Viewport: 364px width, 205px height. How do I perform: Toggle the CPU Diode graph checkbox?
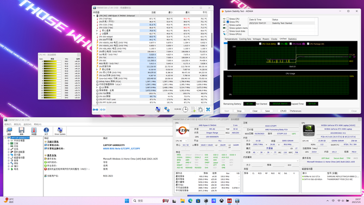[x=291, y=44]
